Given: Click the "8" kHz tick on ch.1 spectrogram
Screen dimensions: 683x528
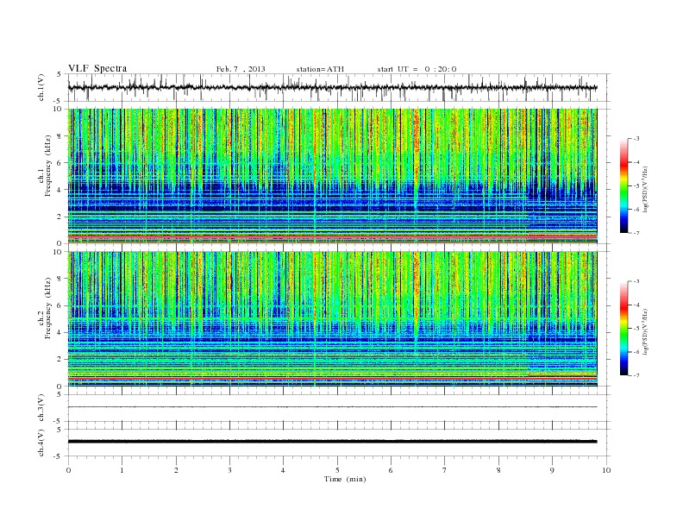Looking at the screenshot, I should 60,136.
